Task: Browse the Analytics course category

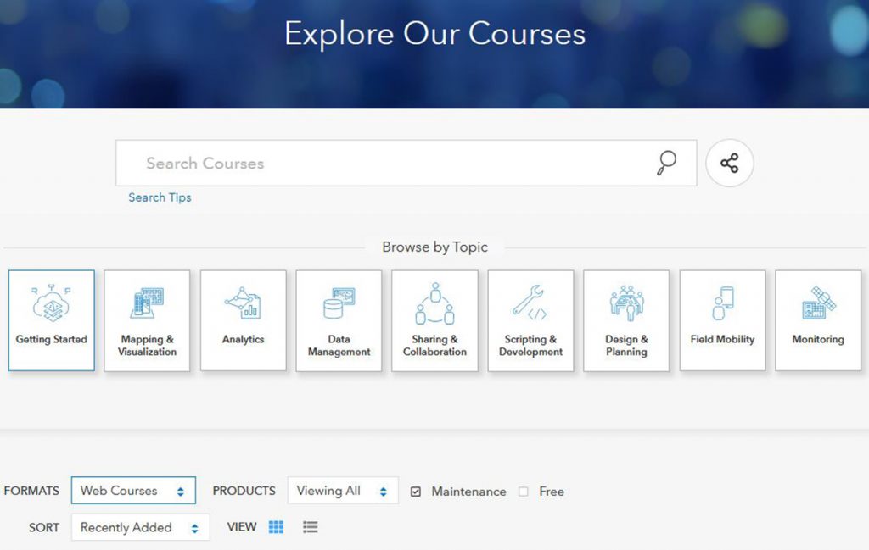Action: tap(243, 319)
